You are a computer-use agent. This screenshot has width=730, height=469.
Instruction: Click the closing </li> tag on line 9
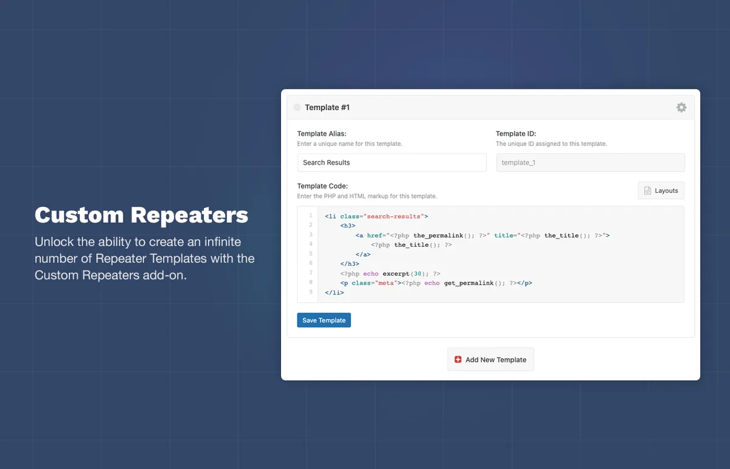(335, 293)
